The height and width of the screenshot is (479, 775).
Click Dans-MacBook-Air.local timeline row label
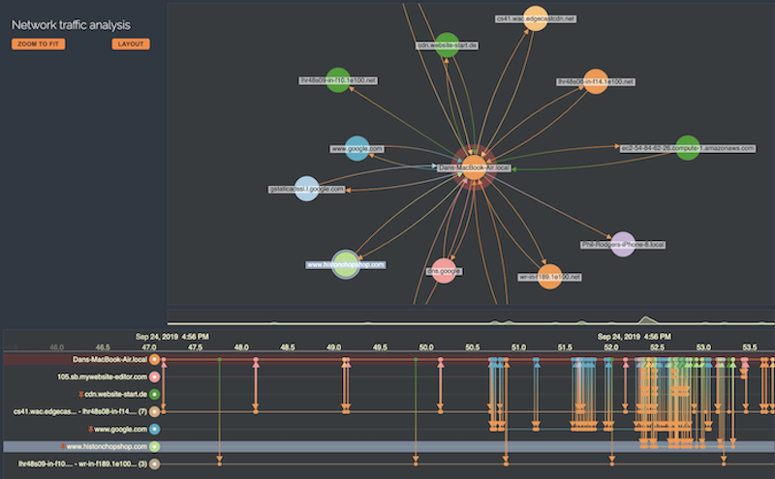click(x=109, y=359)
